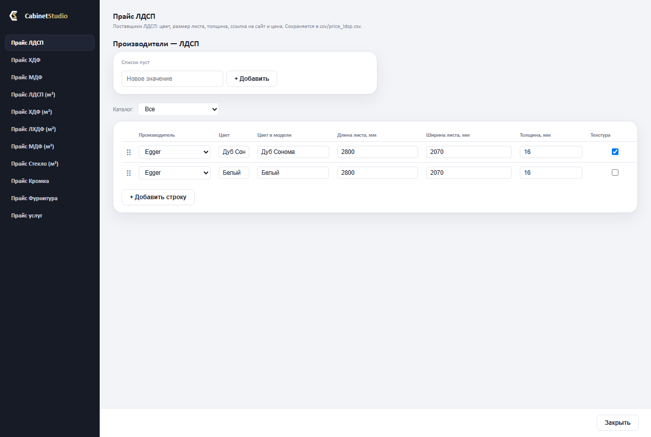This screenshot has width=651, height=437.
Task: Click the CabinetStudio logo icon
Action: coord(14,16)
